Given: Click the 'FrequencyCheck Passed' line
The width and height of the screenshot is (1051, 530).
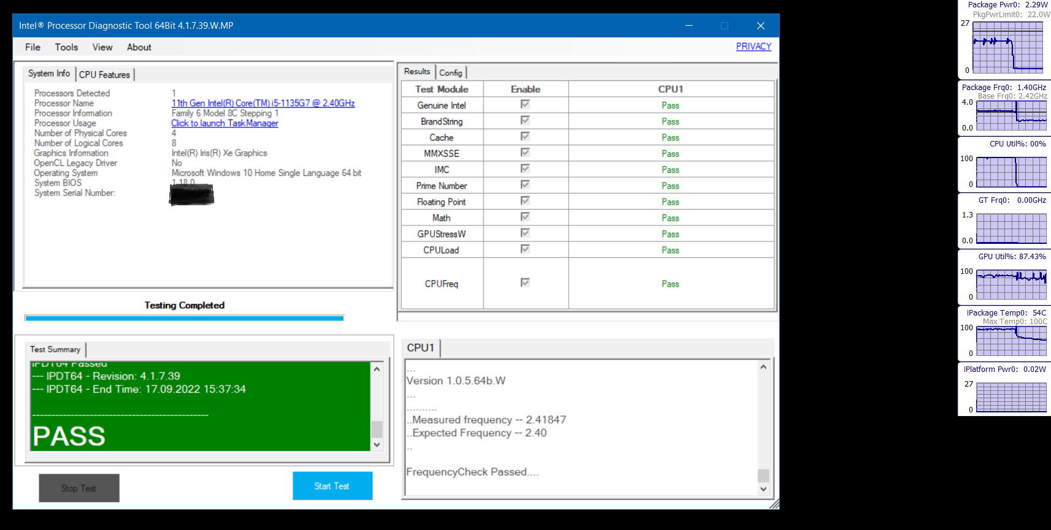Looking at the screenshot, I should [x=472, y=472].
